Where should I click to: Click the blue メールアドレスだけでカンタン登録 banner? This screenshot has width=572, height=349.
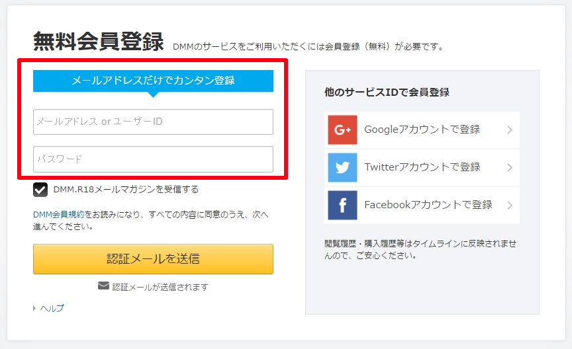click(153, 81)
